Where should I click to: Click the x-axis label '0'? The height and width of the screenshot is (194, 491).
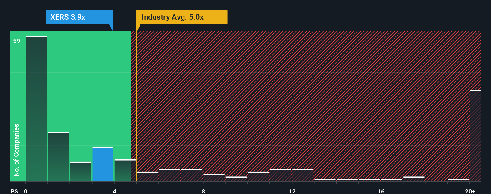pos(26,191)
